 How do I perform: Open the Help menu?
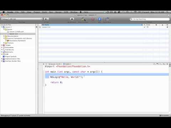(x=86, y=12)
